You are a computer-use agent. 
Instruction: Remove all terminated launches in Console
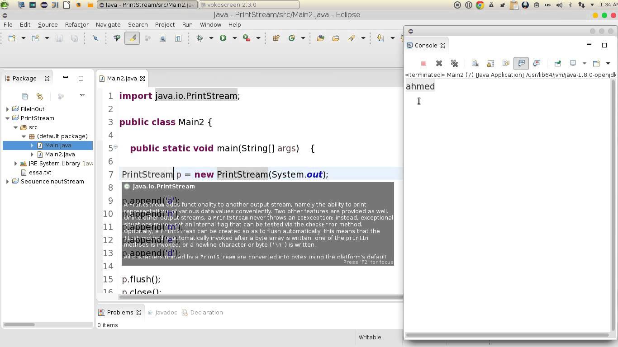(x=454, y=63)
